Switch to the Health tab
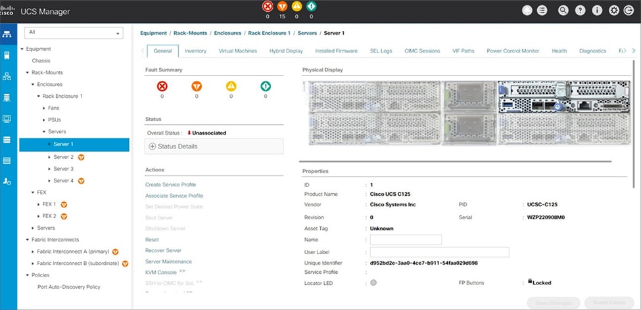Viewport: 641px width, 310px height. click(559, 51)
